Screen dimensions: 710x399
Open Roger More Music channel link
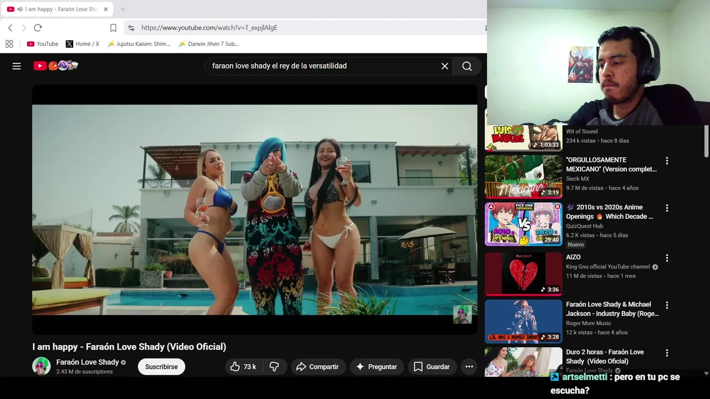(x=589, y=323)
